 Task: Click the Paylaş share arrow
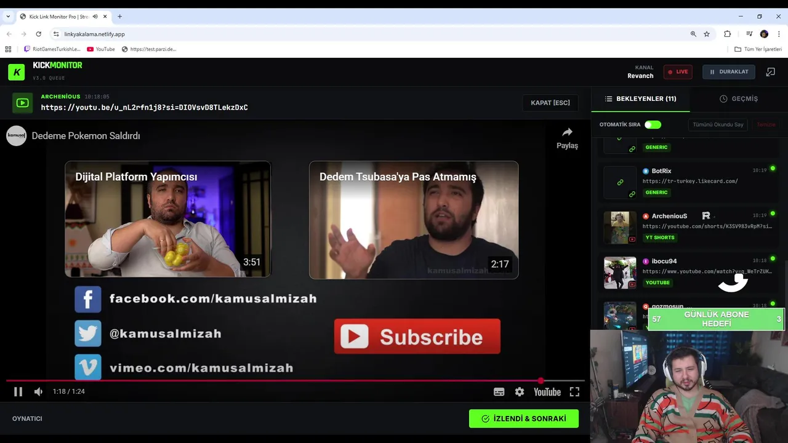(567, 132)
